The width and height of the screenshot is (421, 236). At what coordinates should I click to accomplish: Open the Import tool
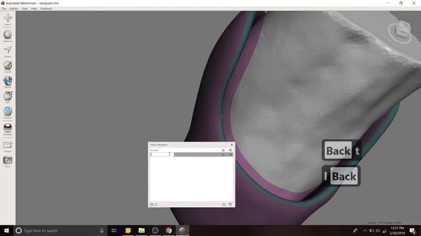tap(7, 19)
